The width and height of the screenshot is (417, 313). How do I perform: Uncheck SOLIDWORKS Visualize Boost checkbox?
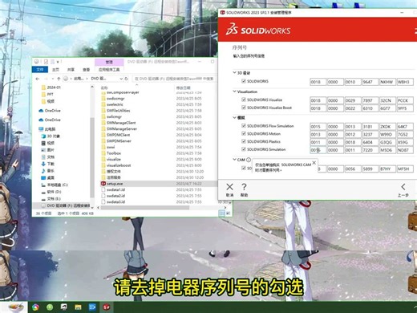coord(244,108)
